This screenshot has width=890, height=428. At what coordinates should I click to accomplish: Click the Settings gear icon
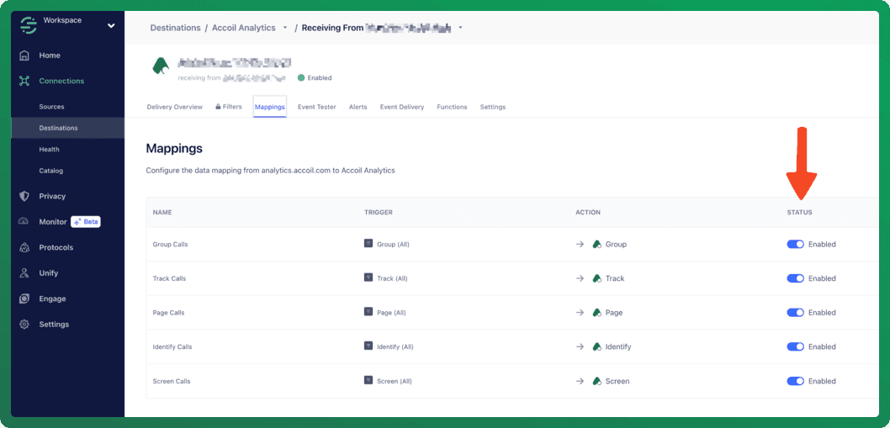coord(24,325)
